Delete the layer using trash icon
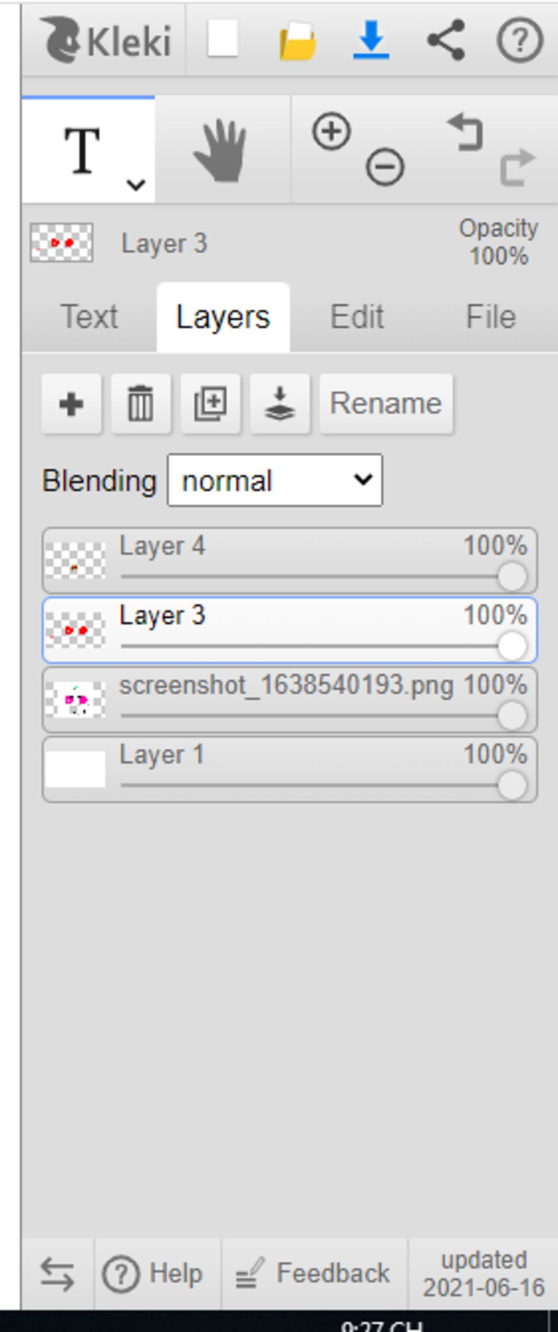This screenshot has width=558, height=1332. pos(141,404)
